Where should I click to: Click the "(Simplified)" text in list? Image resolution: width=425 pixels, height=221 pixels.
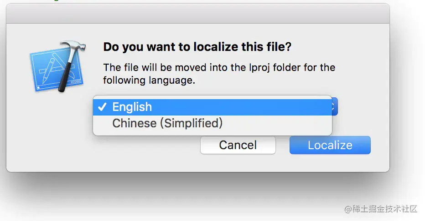click(193, 123)
